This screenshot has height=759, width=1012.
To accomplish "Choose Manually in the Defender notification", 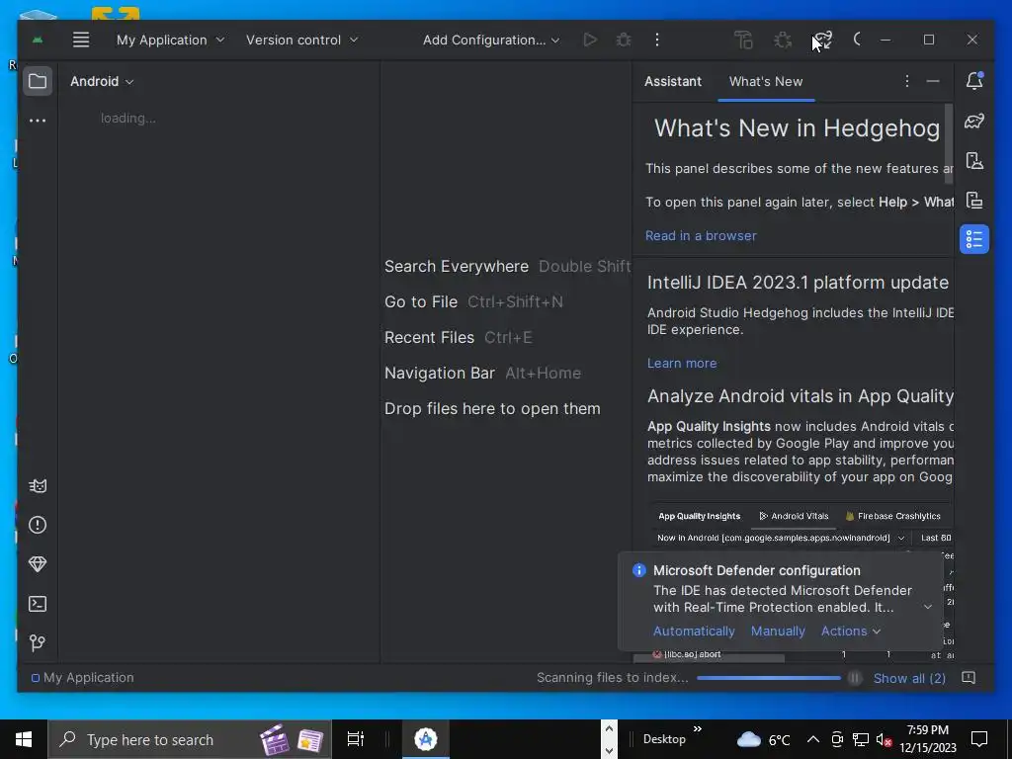I will [778, 632].
